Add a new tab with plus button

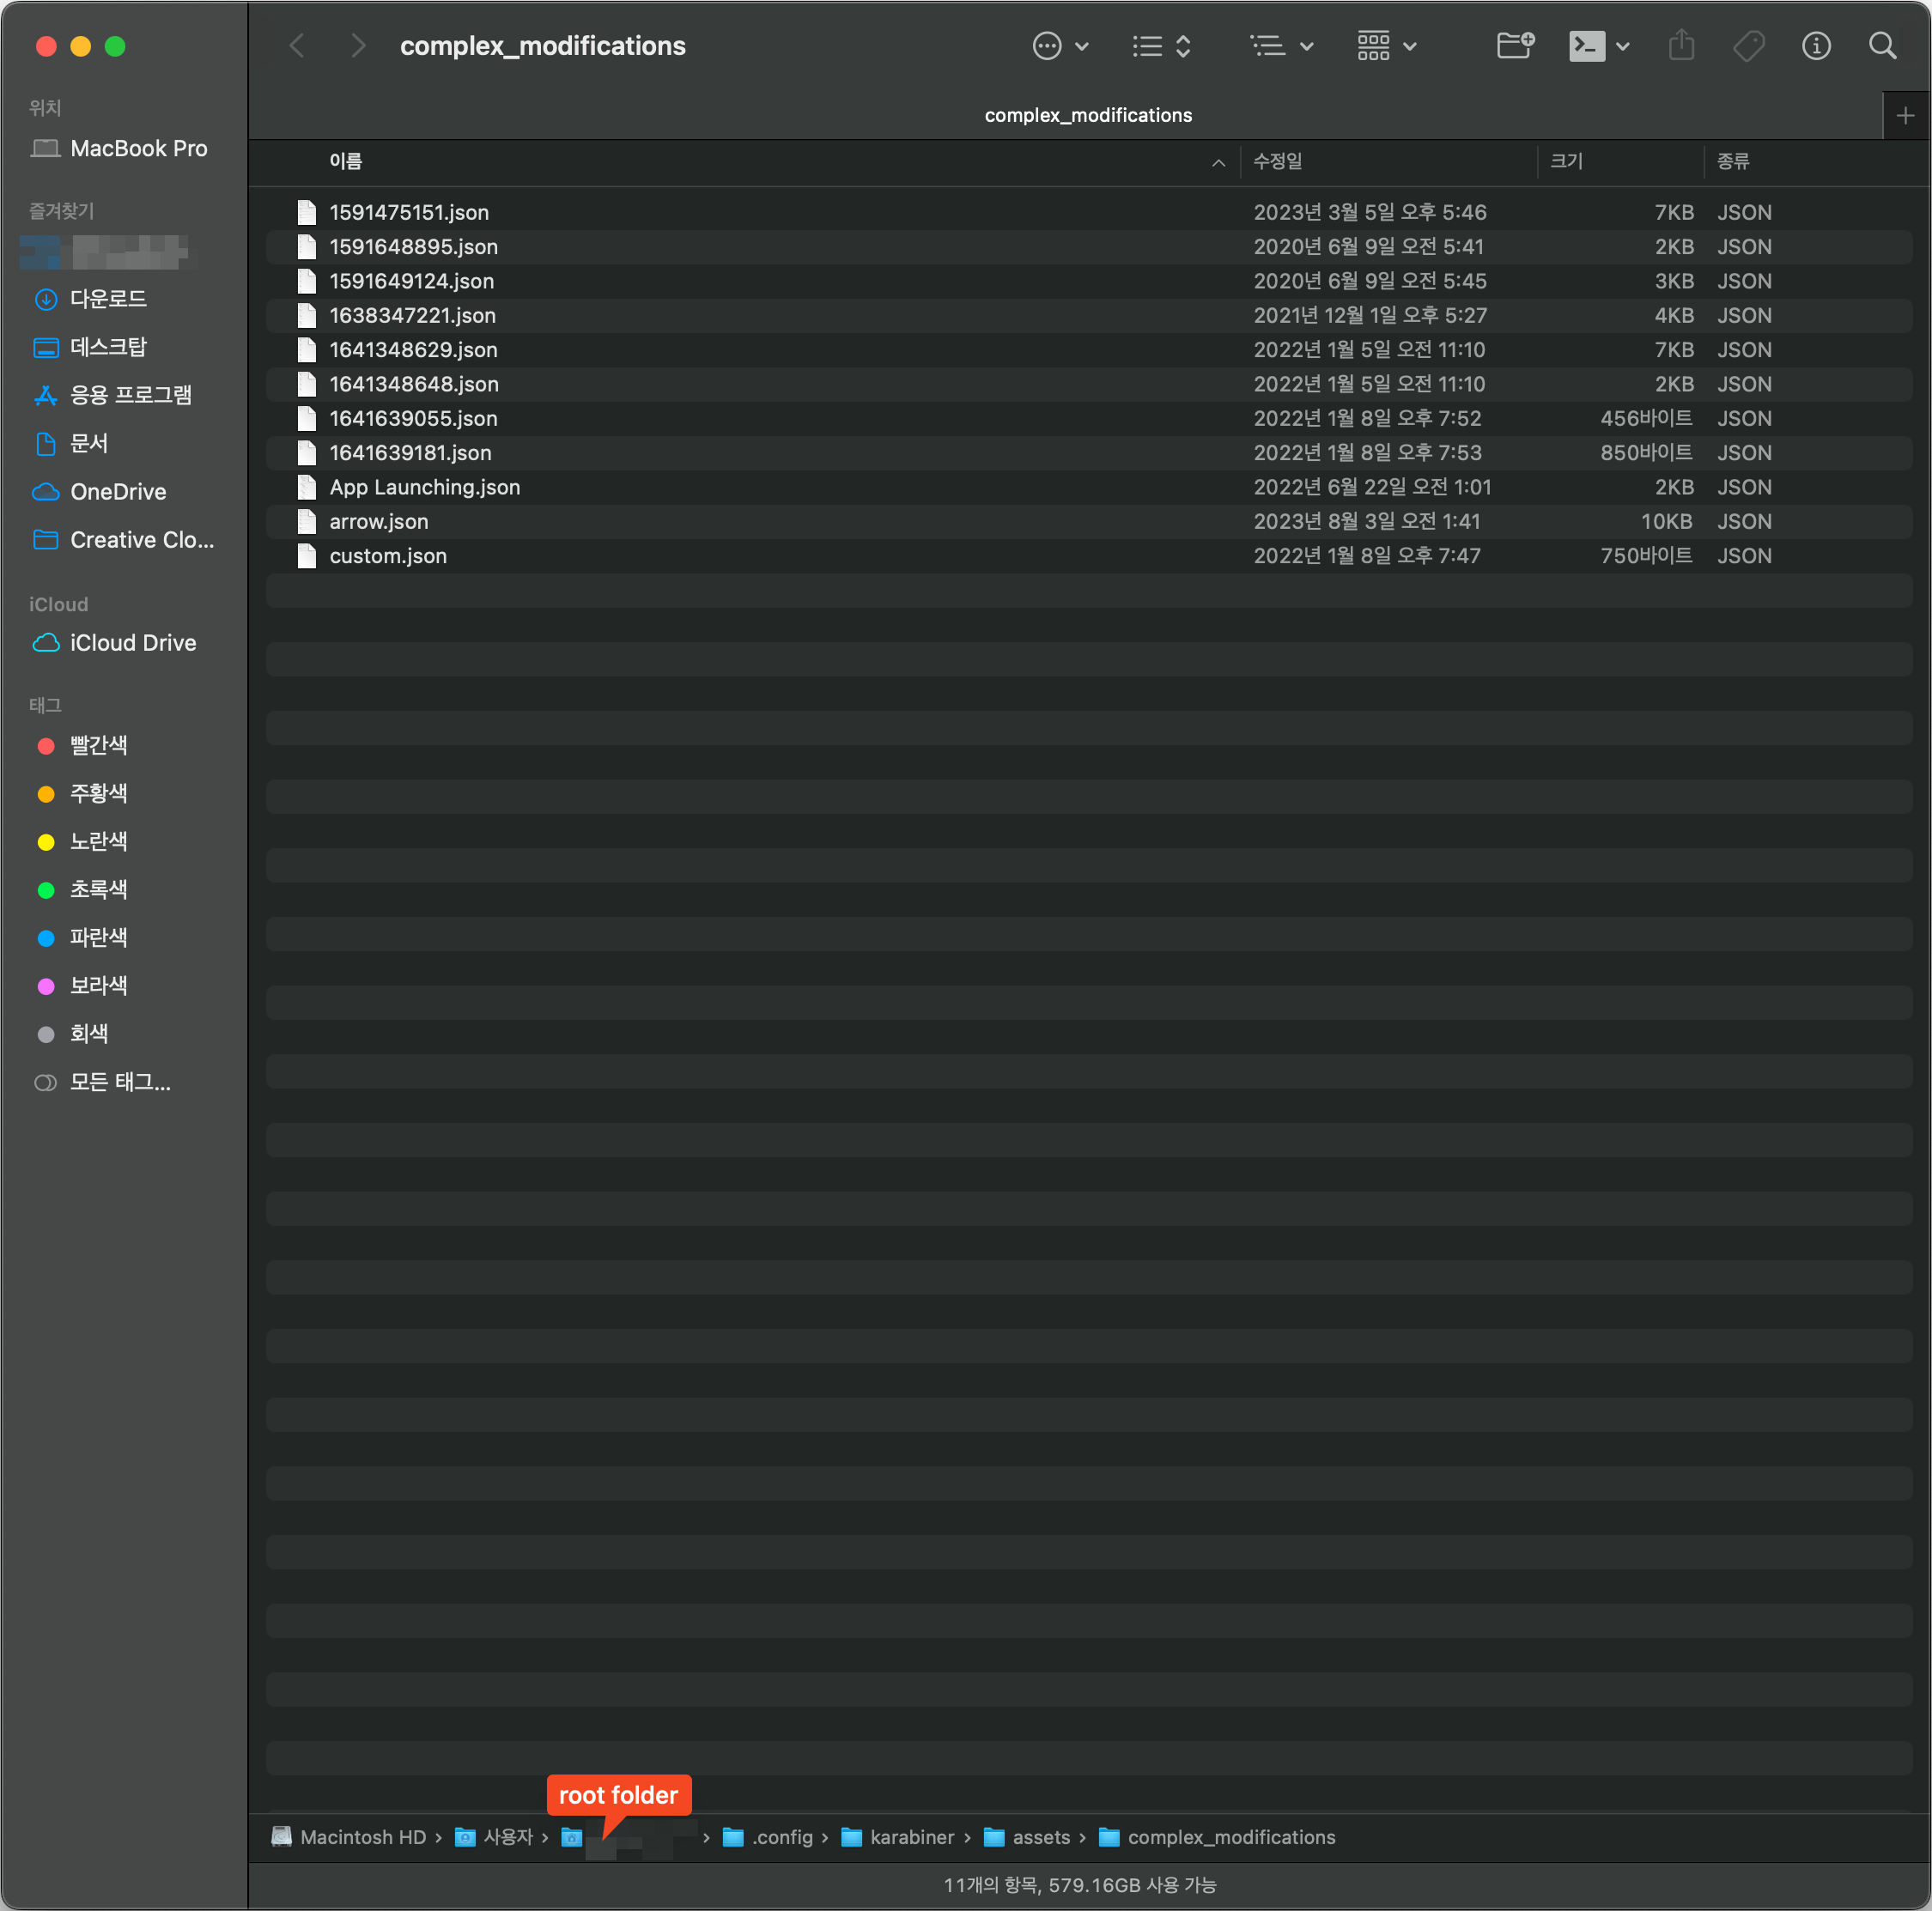pyautogui.click(x=1905, y=116)
